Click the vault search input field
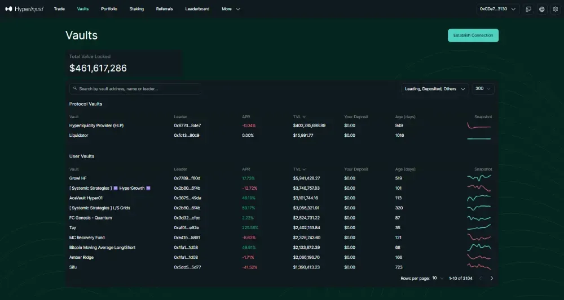This screenshot has width=564, height=300. tap(135, 89)
